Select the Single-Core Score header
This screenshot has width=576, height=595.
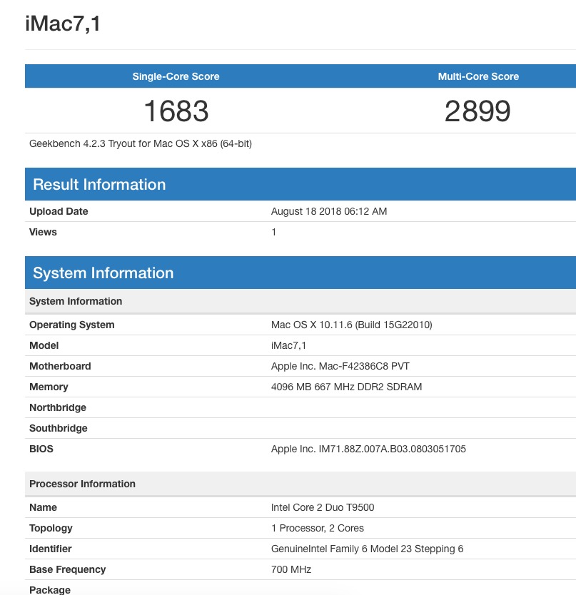tap(176, 76)
